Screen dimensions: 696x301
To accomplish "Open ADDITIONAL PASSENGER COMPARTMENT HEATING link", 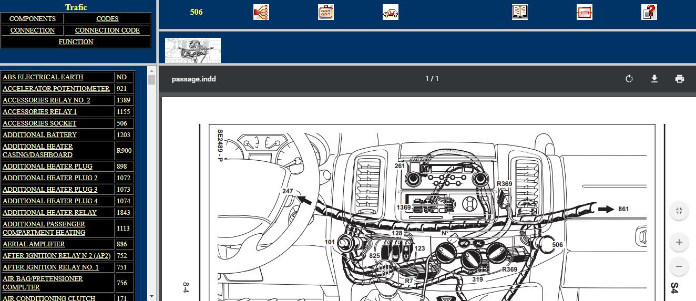I will [44, 229].
